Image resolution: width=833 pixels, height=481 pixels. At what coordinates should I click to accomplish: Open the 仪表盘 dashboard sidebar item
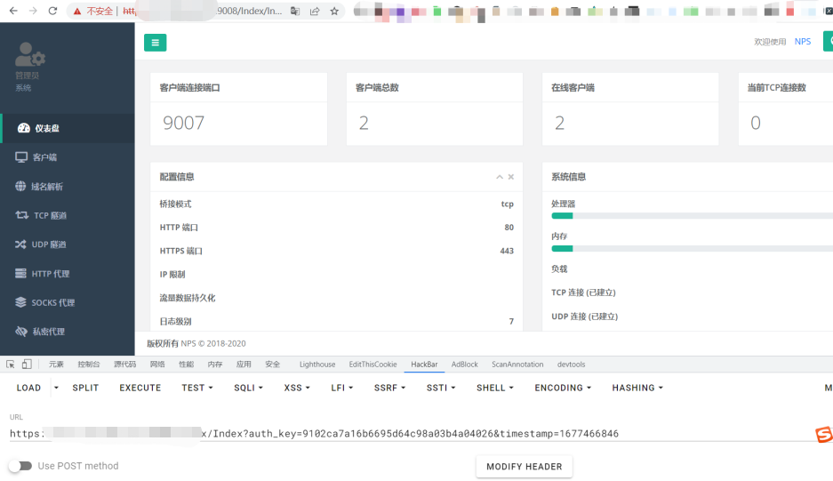point(46,128)
